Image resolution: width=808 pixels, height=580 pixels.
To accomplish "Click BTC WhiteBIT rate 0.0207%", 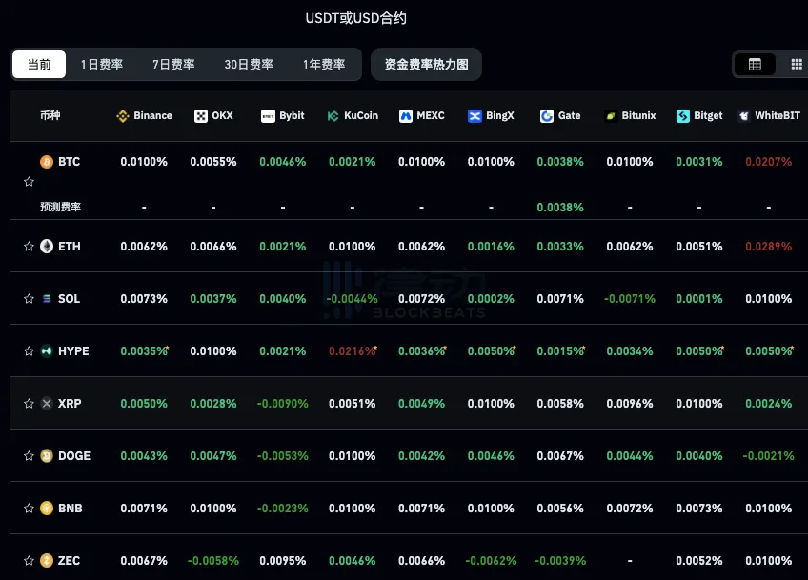I will click(768, 162).
